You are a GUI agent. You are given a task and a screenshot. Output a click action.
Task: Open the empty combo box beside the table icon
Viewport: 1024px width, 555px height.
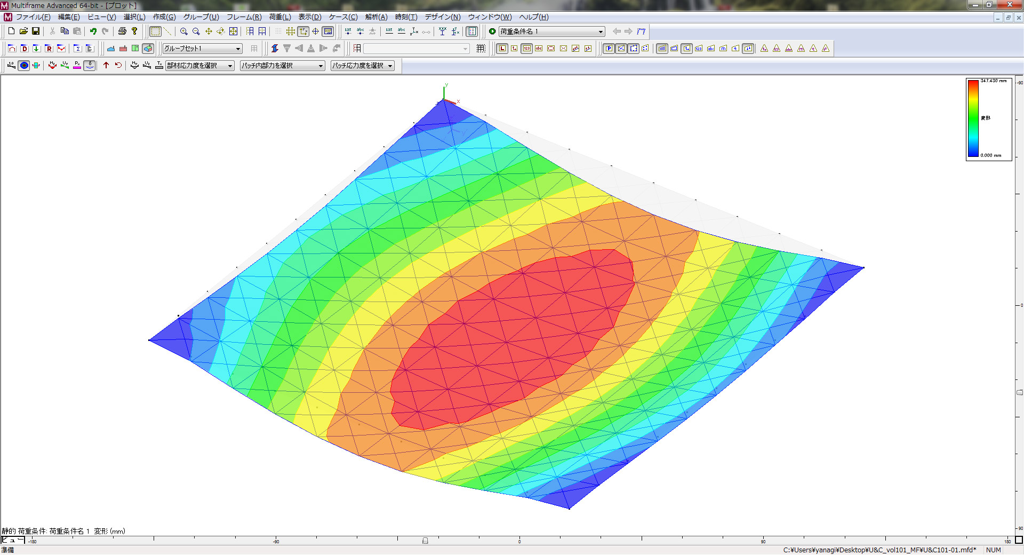[x=417, y=49]
